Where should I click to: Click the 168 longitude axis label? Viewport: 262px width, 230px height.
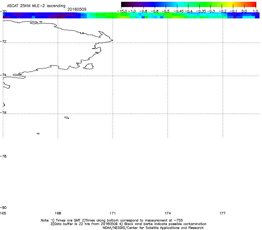coord(58,213)
